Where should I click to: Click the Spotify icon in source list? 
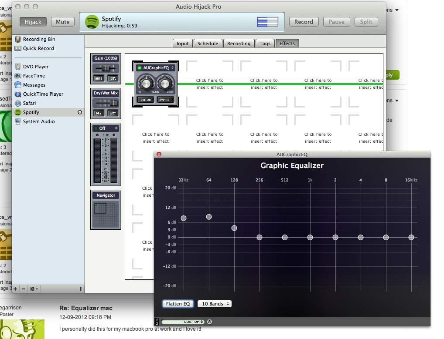click(x=18, y=112)
